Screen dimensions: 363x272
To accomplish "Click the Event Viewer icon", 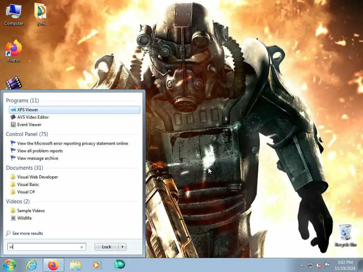I will coord(13,124).
